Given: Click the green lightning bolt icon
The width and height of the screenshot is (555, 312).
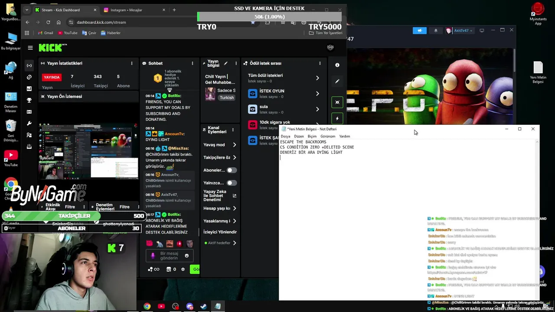Looking at the screenshot, I should click(337, 118).
